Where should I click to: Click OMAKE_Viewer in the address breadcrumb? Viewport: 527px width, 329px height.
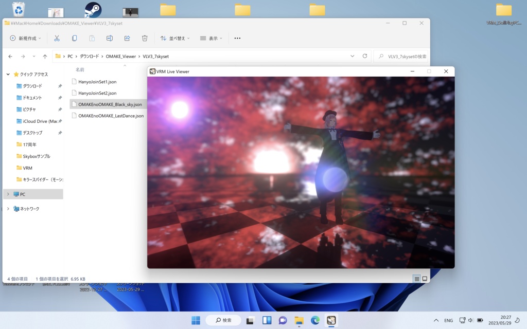pyautogui.click(x=120, y=57)
